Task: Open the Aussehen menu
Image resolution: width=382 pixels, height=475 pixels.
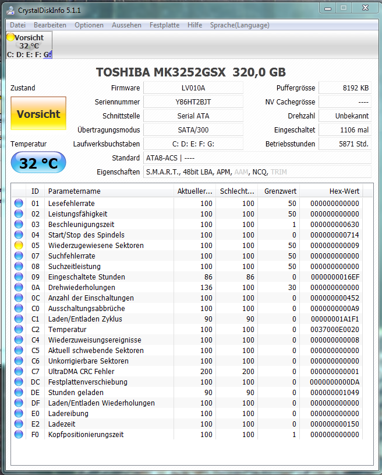Action: tap(126, 25)
